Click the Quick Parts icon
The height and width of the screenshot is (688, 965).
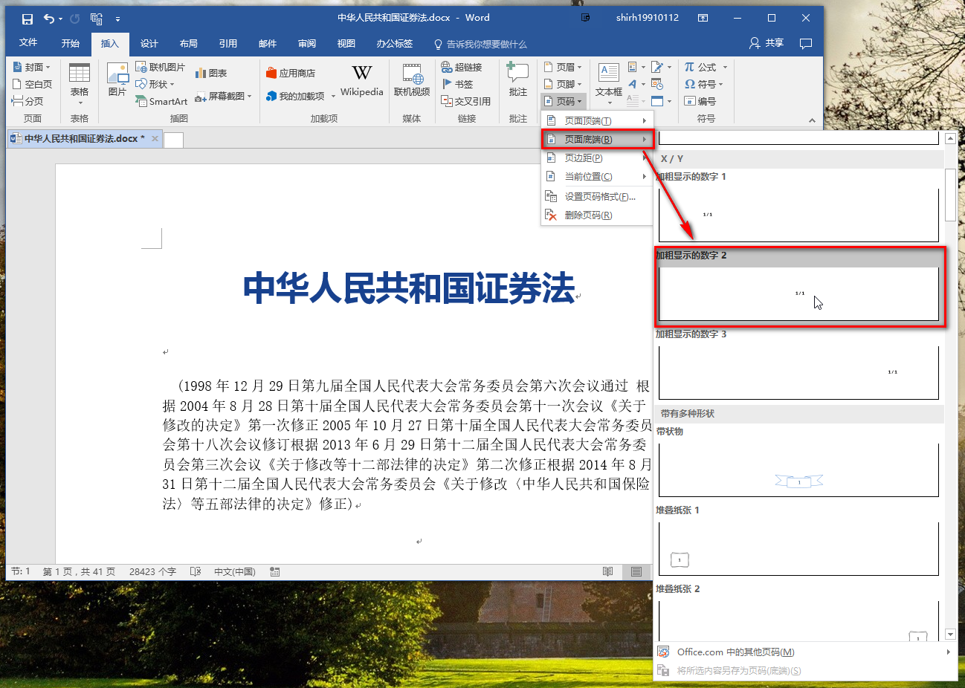(x=636, y=67)
